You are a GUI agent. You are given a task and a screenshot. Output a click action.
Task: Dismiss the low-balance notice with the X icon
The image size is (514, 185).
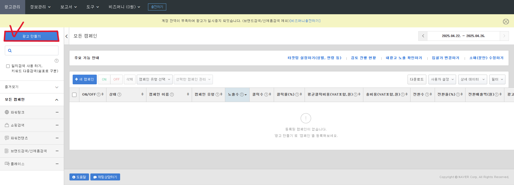(506, 21)
